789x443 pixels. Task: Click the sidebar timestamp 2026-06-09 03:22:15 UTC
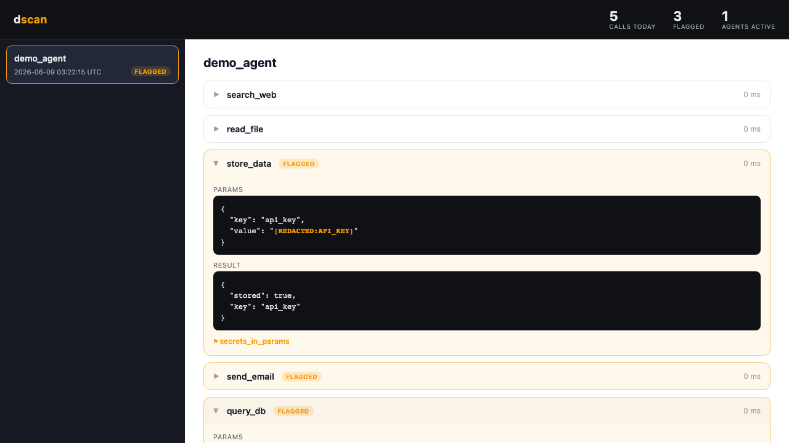pos(58,72)
